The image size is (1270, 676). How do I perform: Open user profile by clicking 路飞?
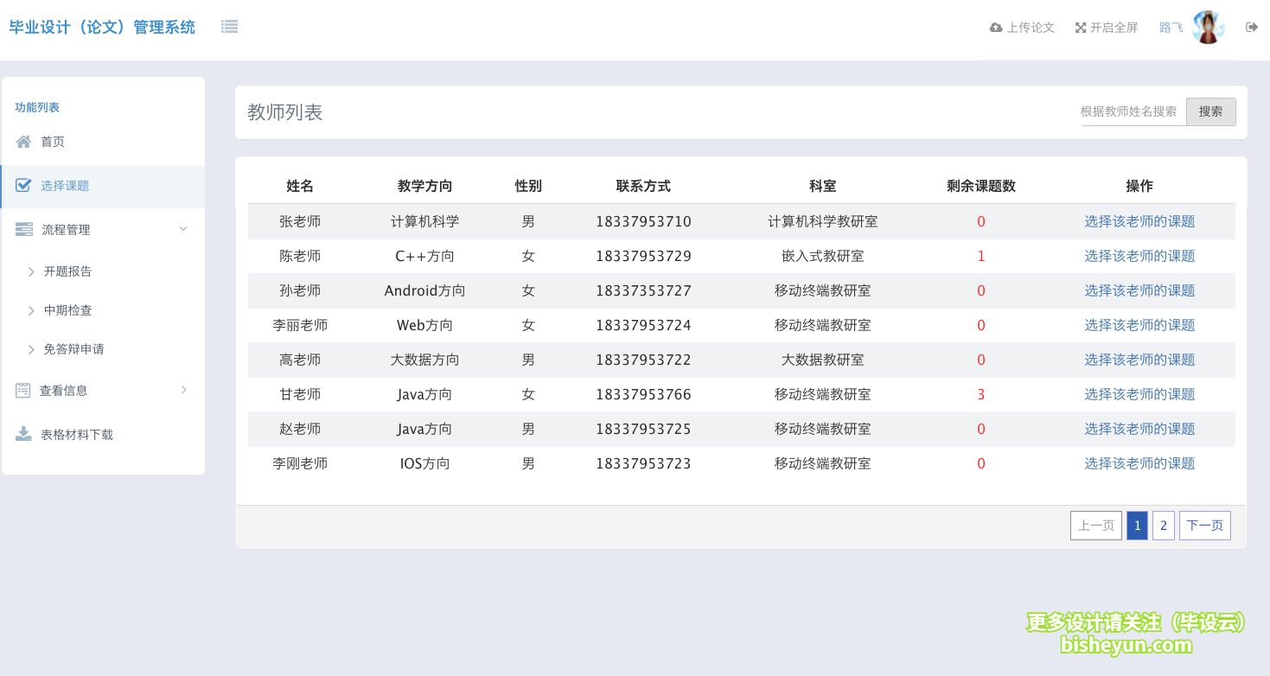pos(1170,27)
